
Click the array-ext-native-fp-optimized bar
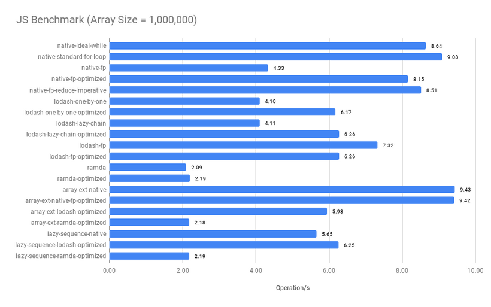(282, 200)
